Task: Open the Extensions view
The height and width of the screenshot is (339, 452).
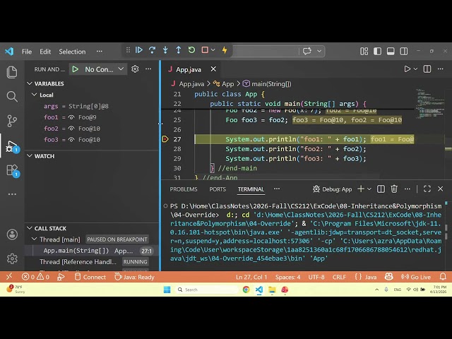Action: point(13,171)
